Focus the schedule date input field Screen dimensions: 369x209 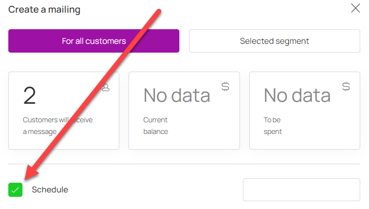(x=302, y=190)
